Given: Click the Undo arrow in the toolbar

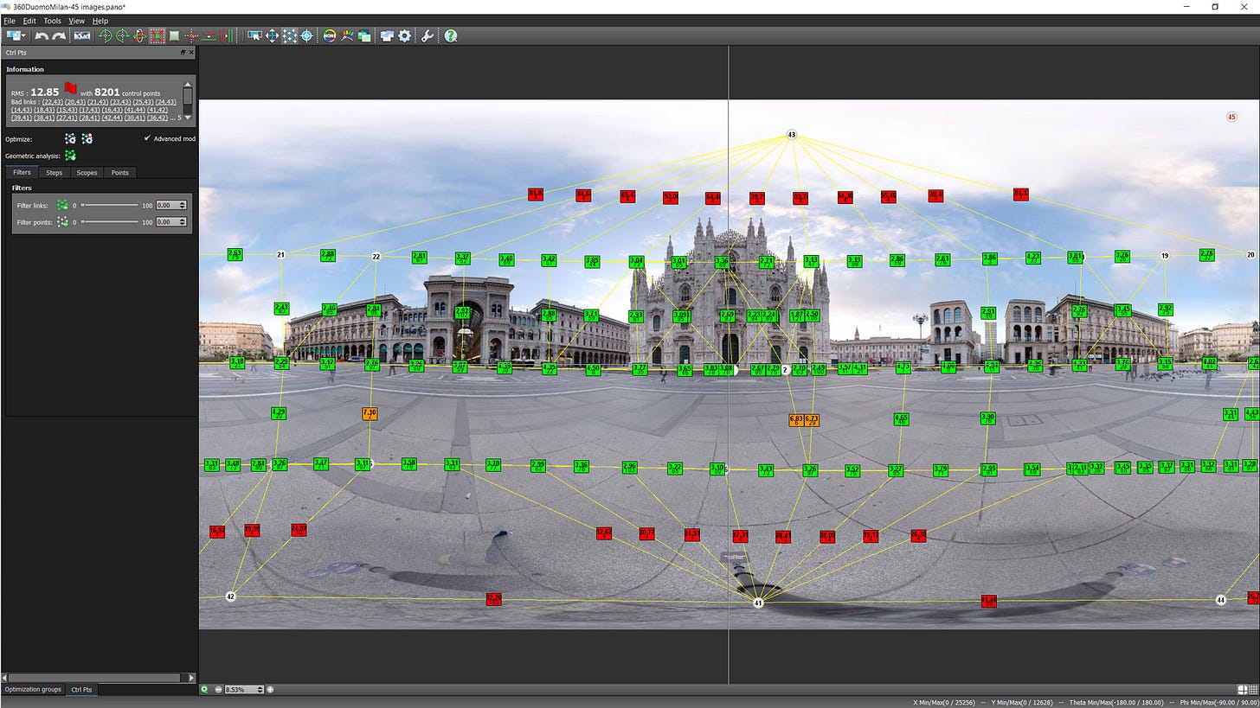Looking at the screenshot, I should coord(41,35).
